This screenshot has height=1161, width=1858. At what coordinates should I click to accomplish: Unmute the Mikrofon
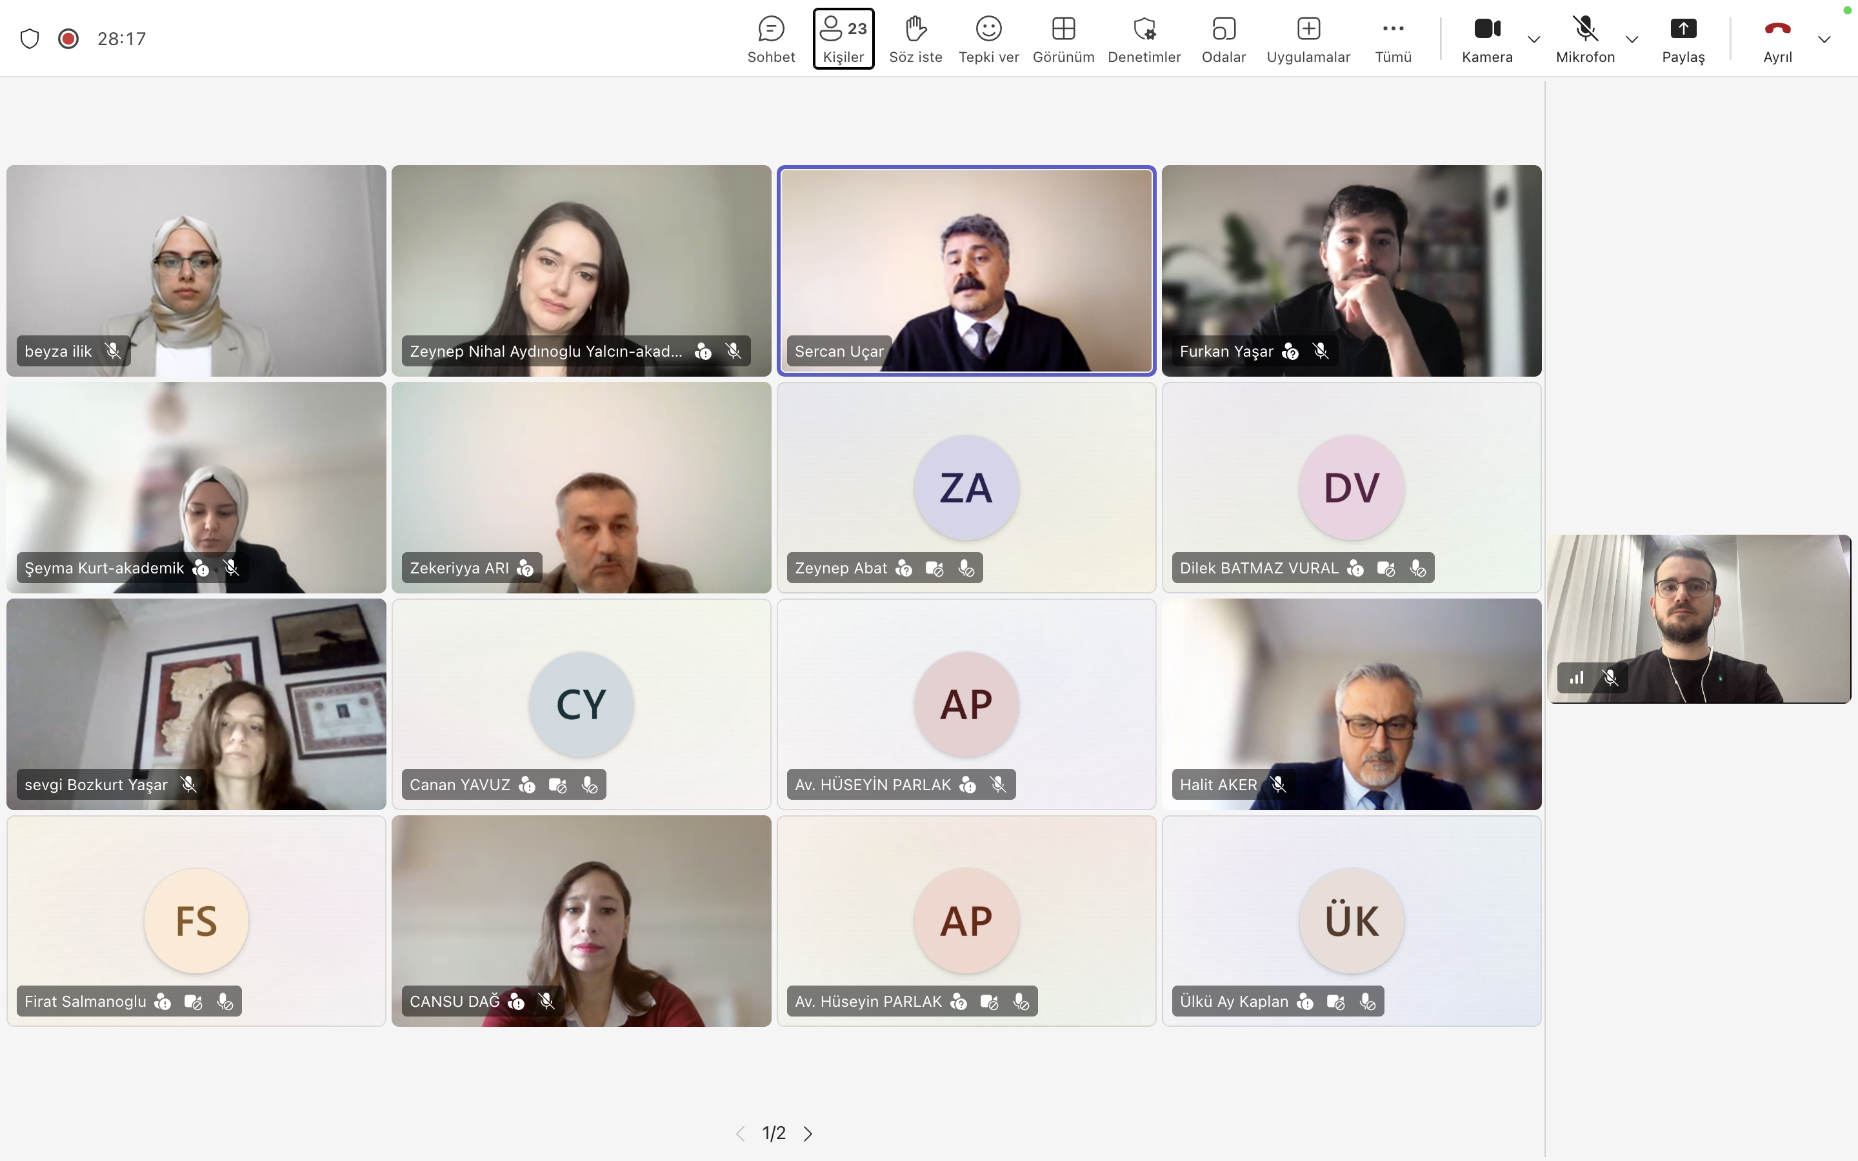(1584, 39)
